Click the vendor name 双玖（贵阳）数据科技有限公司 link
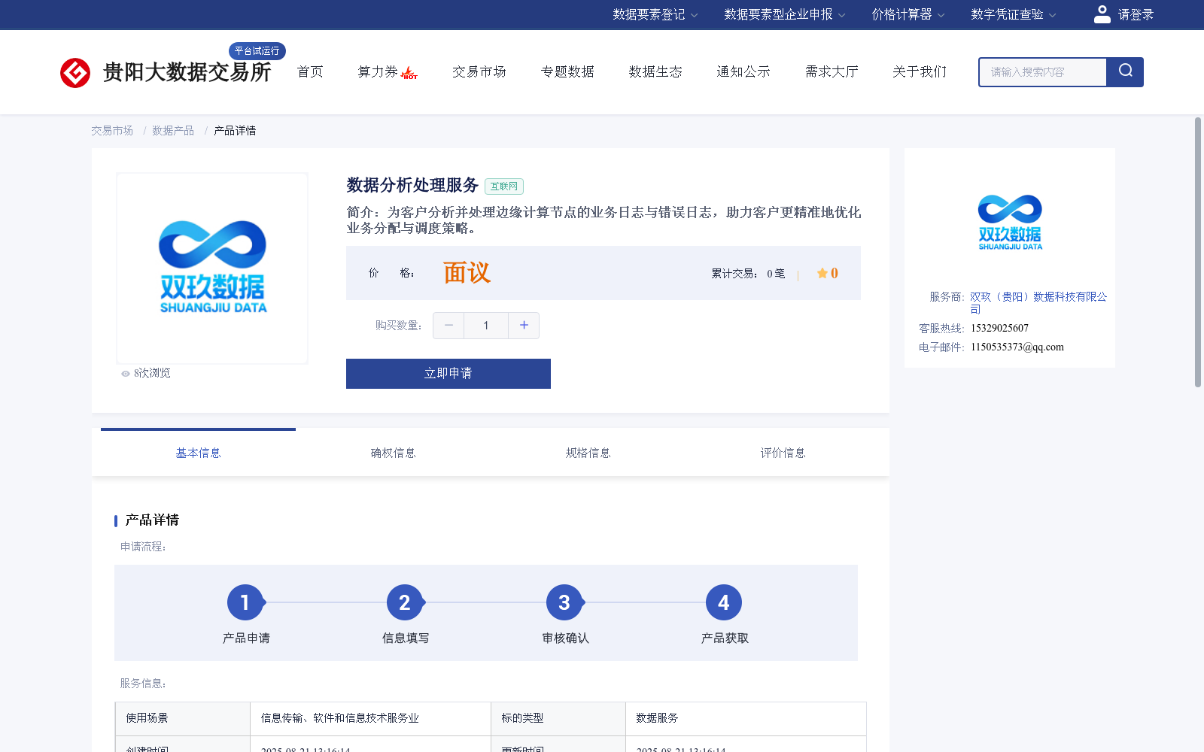1204x752 pixels. [1038, 303]
